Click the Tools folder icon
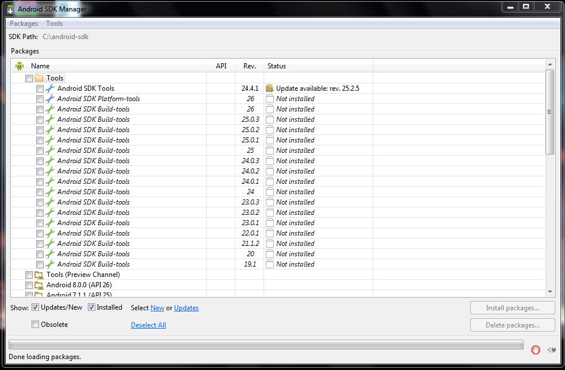This screenshot has width=565, height=370. pos(39,78)
